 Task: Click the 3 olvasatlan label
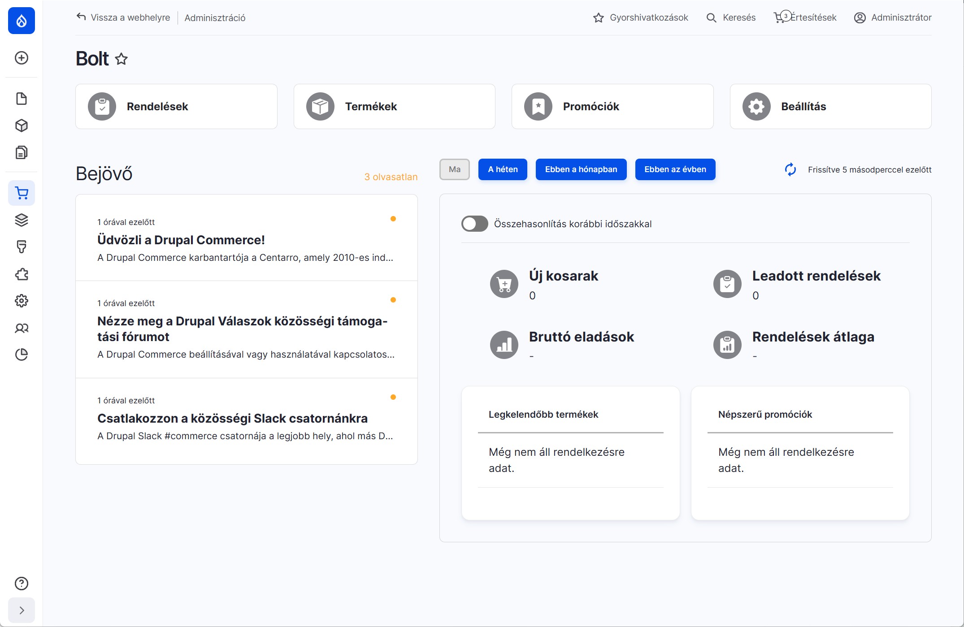tap(391, 177)
